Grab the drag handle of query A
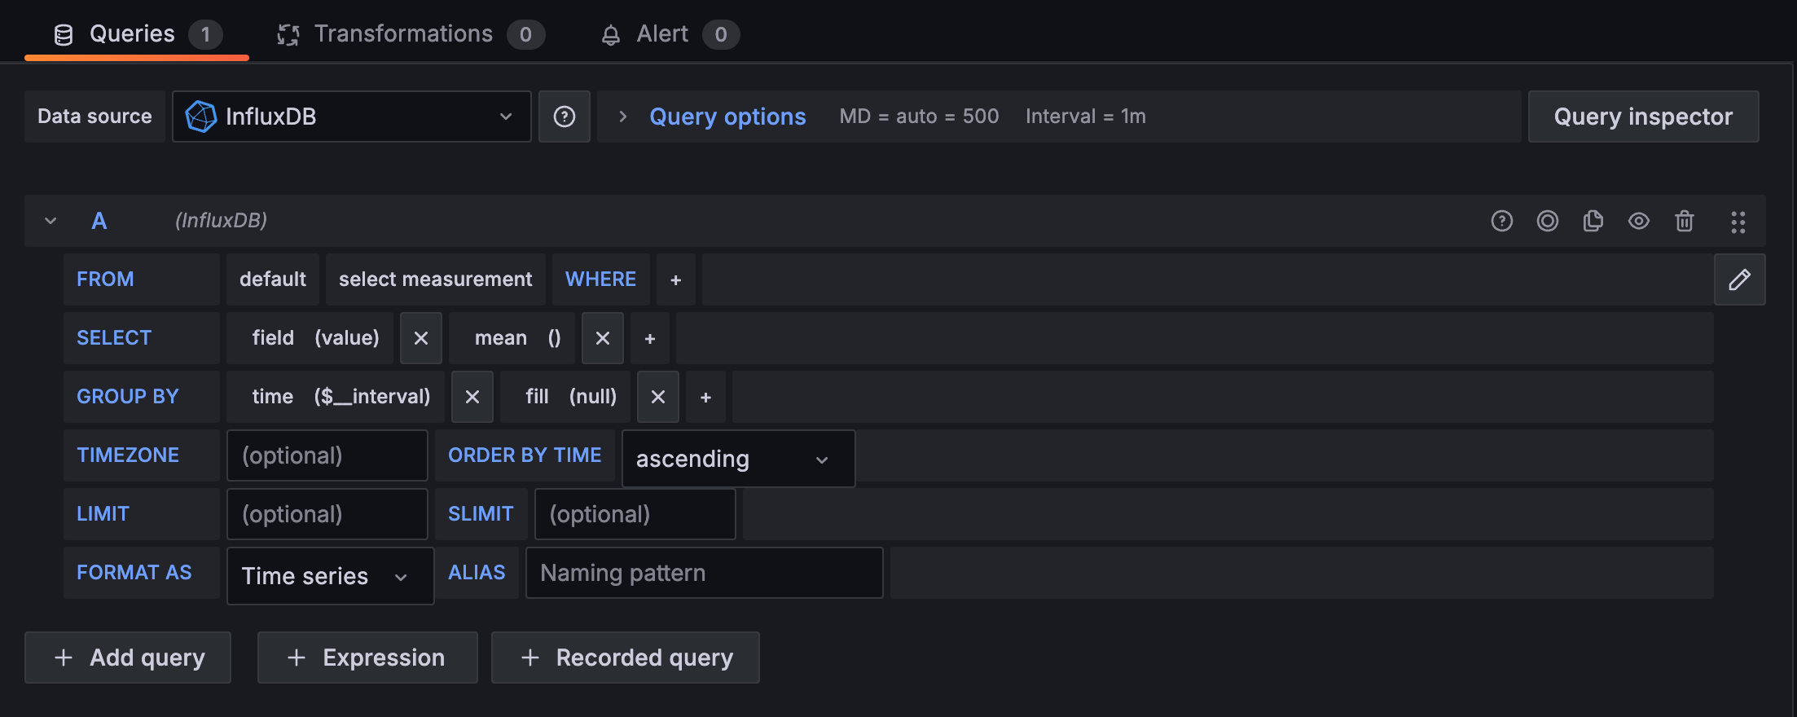1797x717 pixels. coord(1738,222)
